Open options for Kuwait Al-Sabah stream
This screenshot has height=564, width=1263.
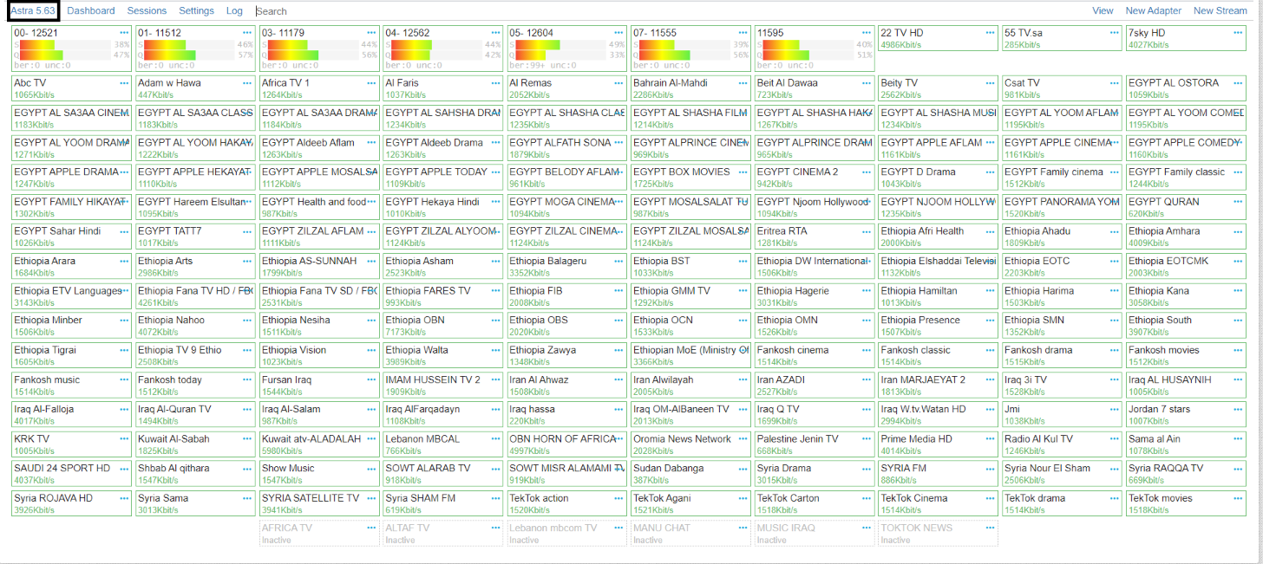click(247, 439)
